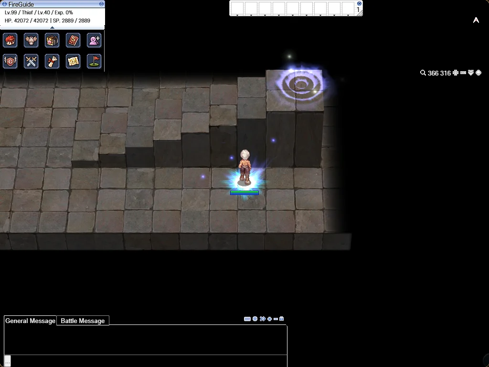Click the "366 316" minimap coordinates text

[439, 73]
